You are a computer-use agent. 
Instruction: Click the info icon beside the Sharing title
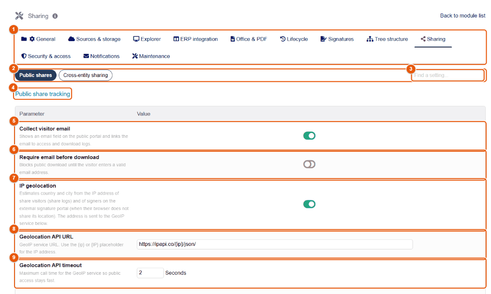pyautogui.click(x=55, y=16)
